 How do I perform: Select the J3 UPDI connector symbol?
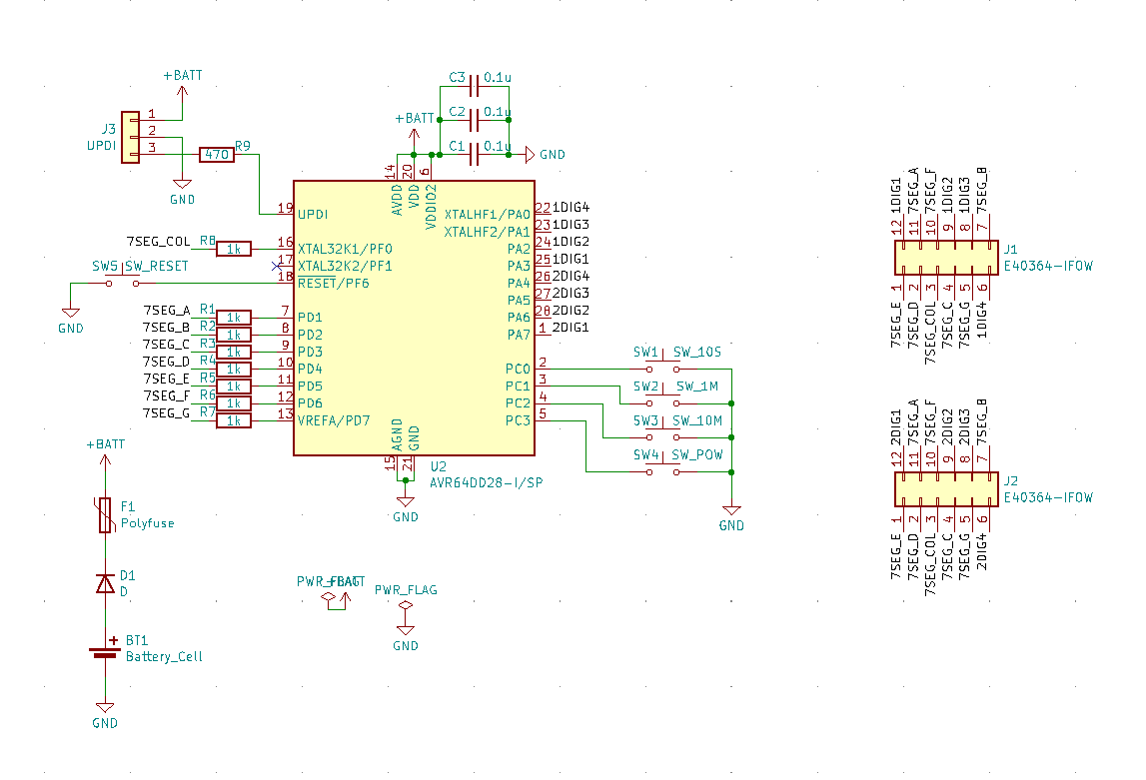130,138
